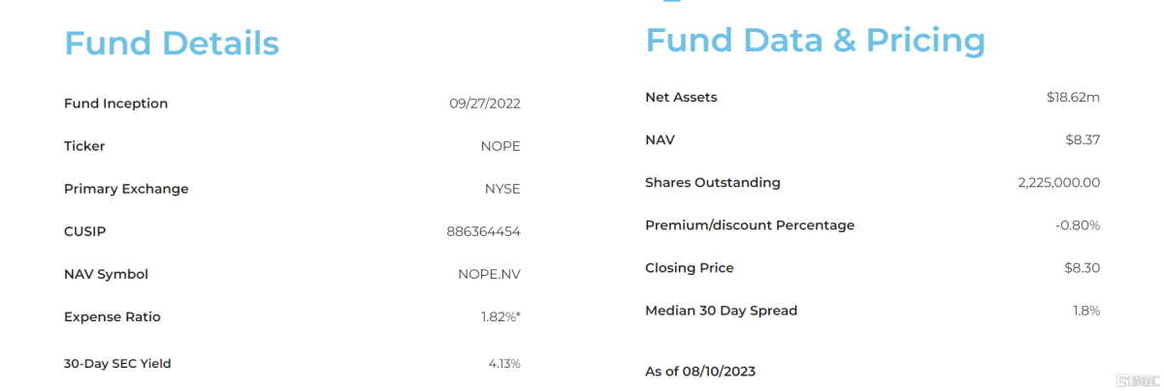The height and width of the screenshot is (391, 1164).
Task: Click the NAV value $8.37
Action: coord(1083,140)
